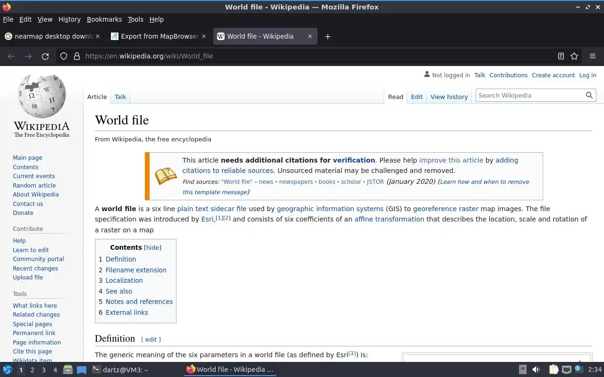Screen dimensions: 604x377
Task: Click the forward navigation arrow
Action: pyautogui.click(x=28, y=56)
